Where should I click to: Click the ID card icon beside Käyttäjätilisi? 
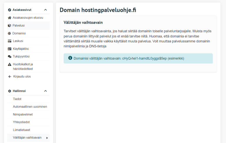9,49
